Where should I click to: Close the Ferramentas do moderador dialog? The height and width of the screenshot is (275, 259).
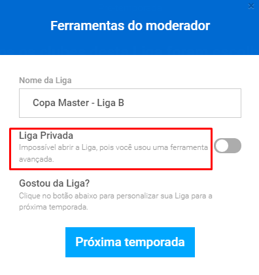[251, 6]
